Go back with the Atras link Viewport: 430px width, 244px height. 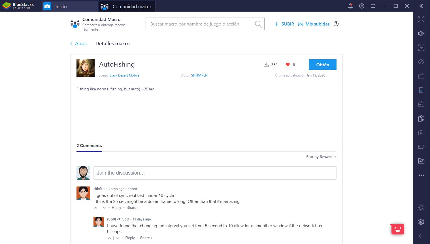78,44
